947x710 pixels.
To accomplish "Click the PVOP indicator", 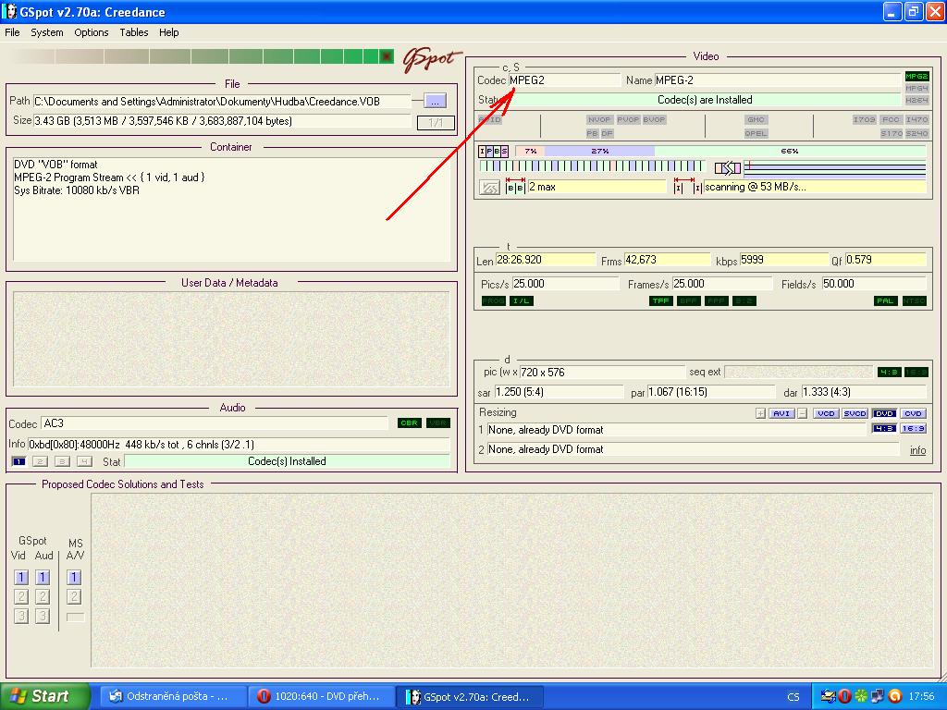I will tap(628, 119).
